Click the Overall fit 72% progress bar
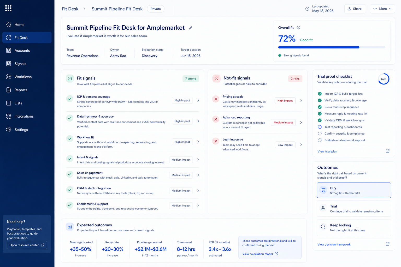 pos(332,47)
